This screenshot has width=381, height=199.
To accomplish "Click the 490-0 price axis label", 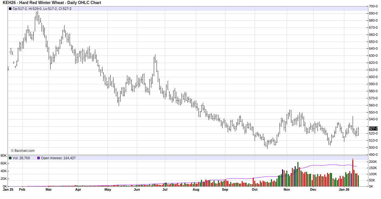I will click(x=373, y=155).
